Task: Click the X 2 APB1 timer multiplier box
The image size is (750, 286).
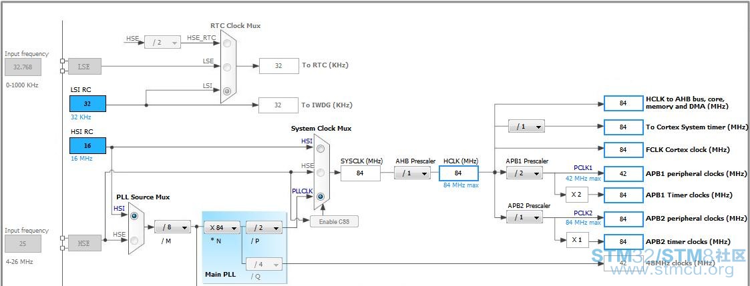Action: [x=577, y=195]
